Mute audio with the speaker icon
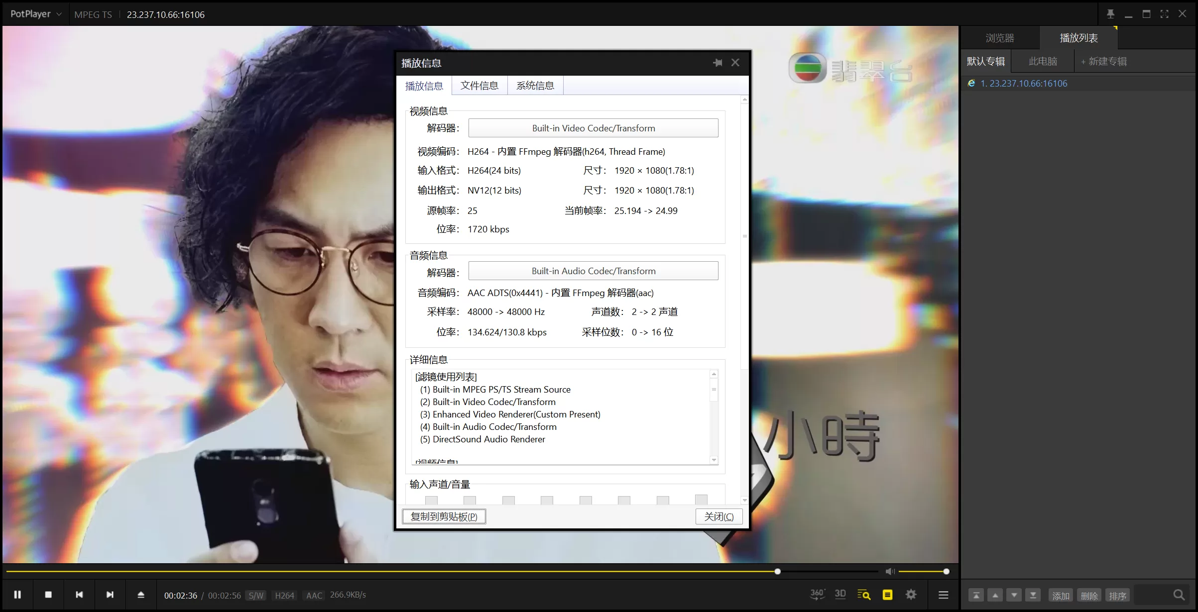The width and height of the screenshot is (1198, 612). click(890, 571)
